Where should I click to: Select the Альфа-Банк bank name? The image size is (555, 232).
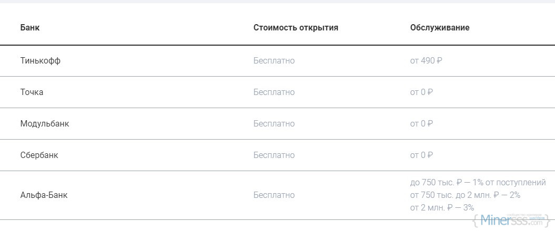pos(44,195)
